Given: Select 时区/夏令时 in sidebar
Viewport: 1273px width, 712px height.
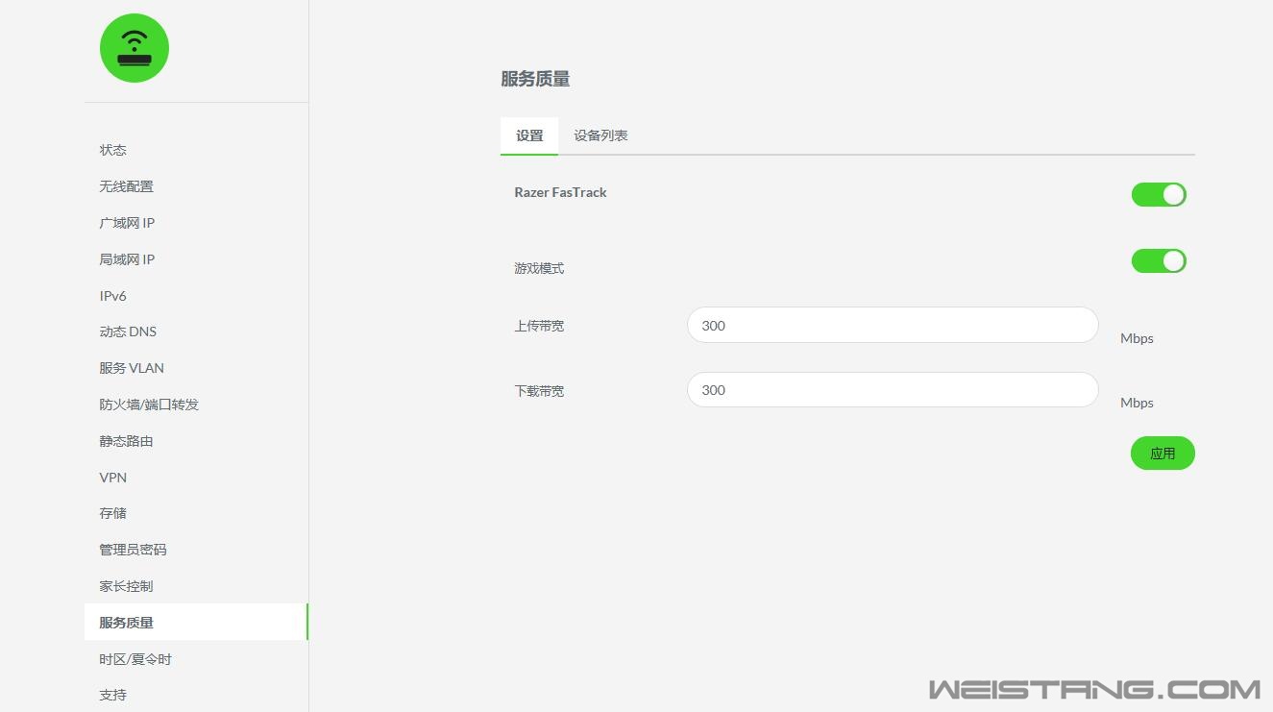Looking at the screenshot, I should pos(135,659).
